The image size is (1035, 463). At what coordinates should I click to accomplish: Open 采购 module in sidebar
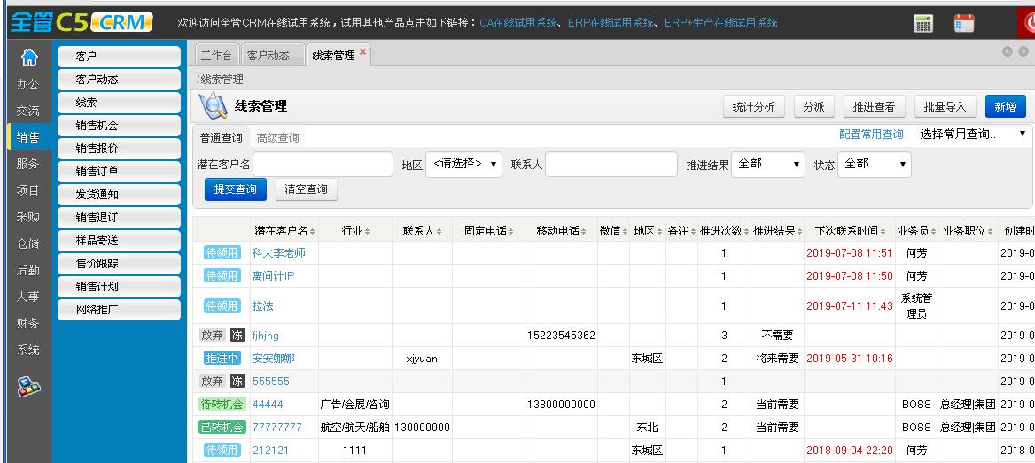pyautogui.click(x=27, y=217)
